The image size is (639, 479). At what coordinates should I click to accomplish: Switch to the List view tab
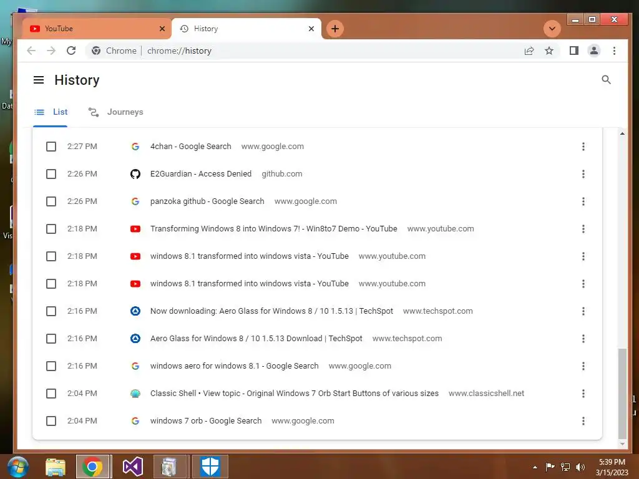point(51,112)
